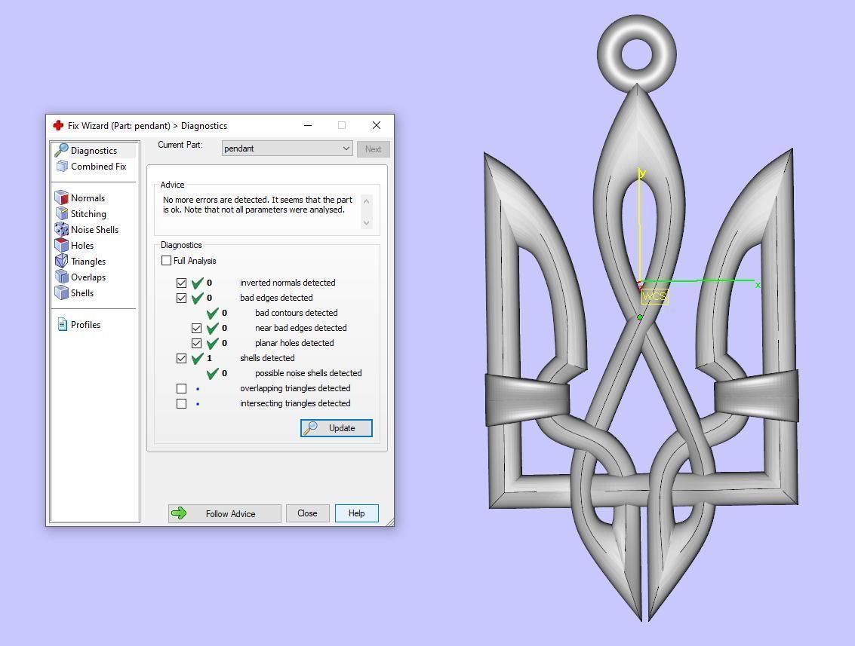Click the Holes cube icon
This screenshot has height=646, width=855.
(x=62, y=245)
